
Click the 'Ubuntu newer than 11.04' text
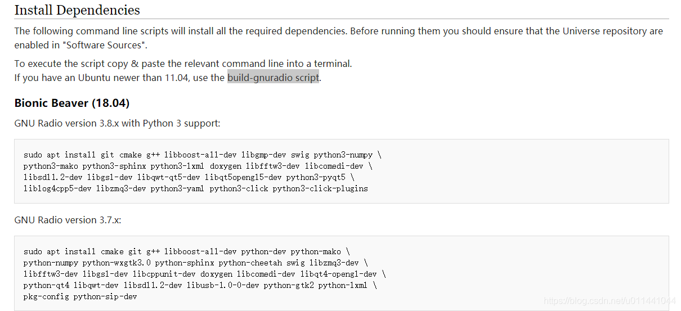[129, 78]
